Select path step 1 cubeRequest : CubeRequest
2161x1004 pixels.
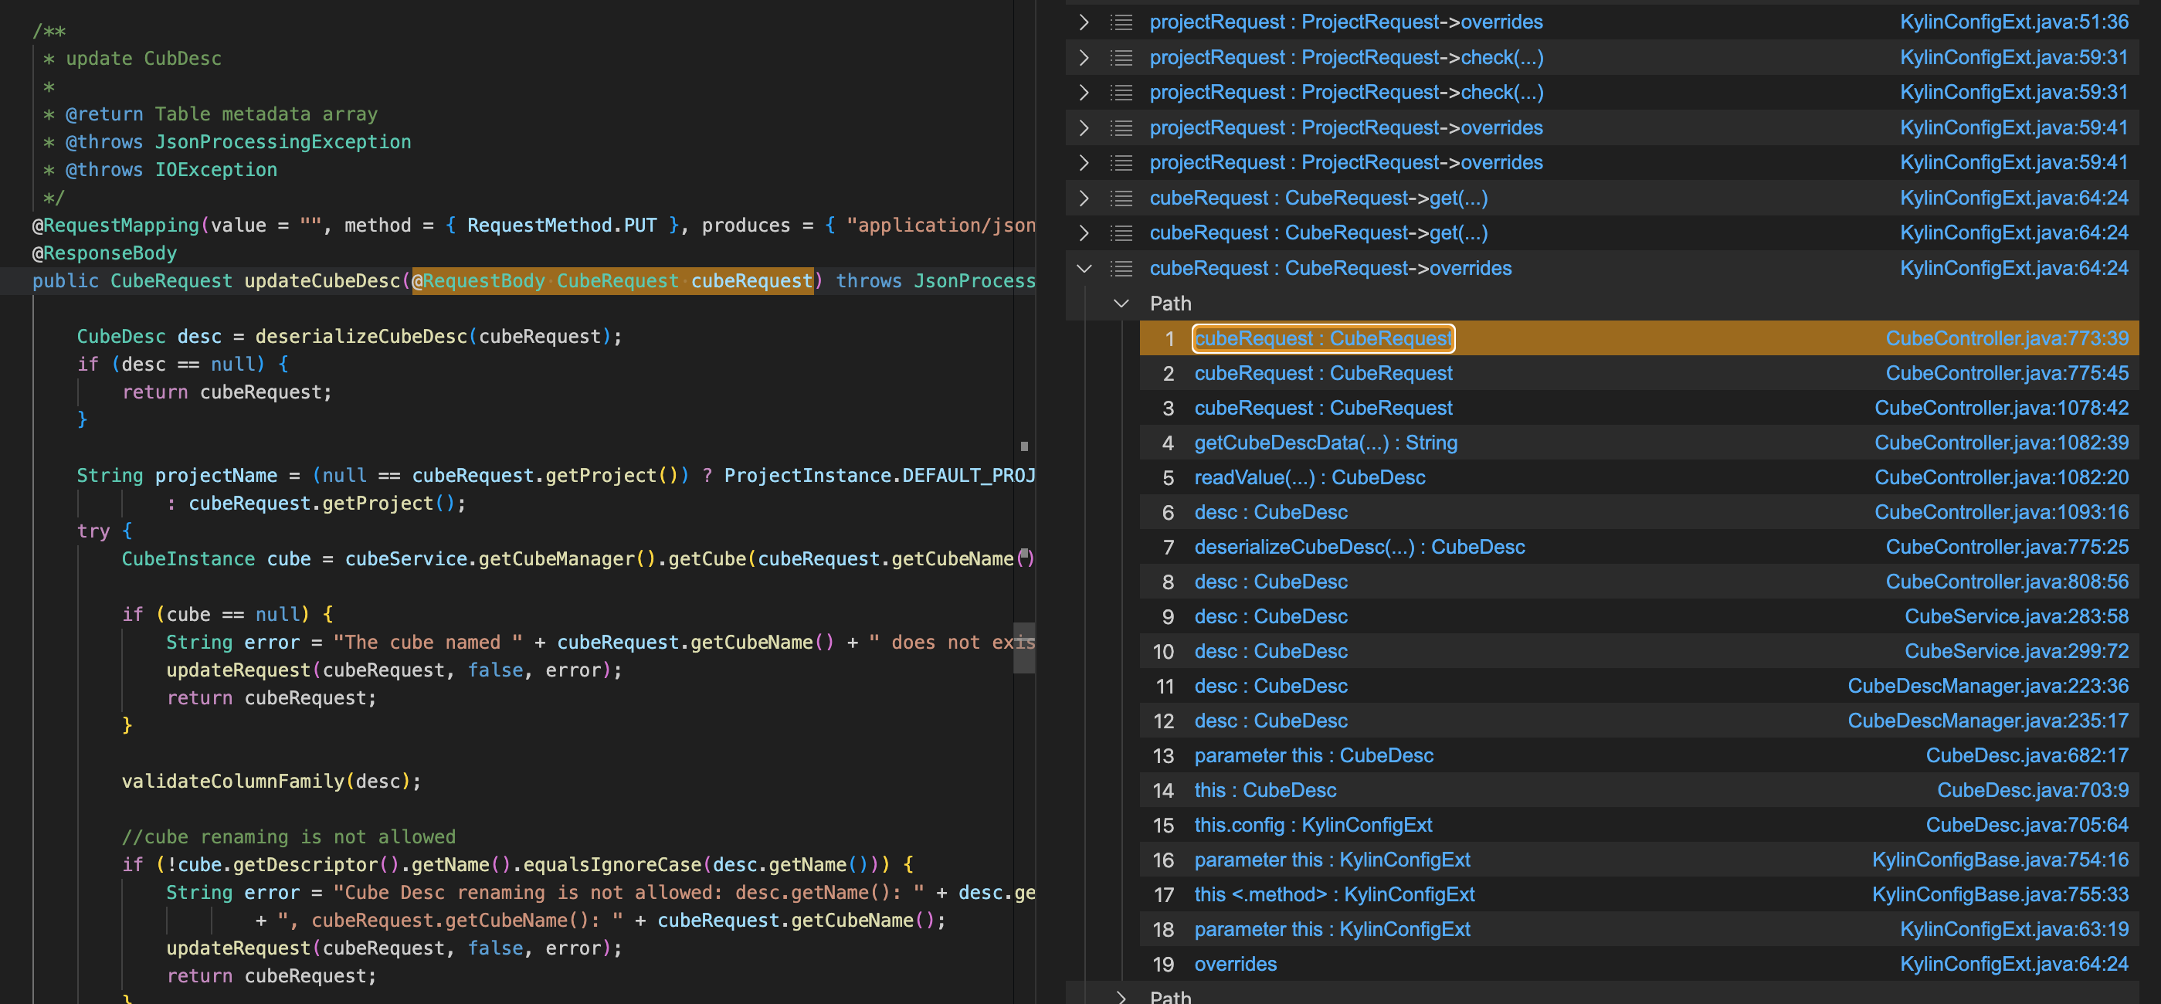1323,338
